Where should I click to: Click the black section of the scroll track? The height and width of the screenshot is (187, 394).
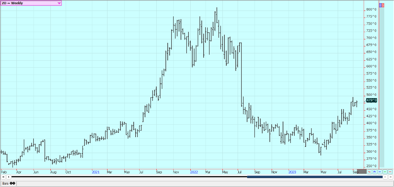(129, 177)
